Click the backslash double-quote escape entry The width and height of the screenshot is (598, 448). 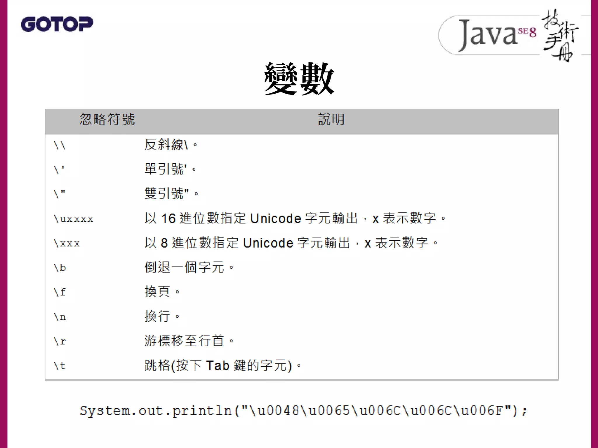[60, 194]
